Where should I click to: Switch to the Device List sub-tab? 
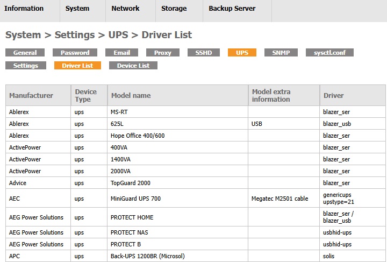pyautogui.click(x=133, y=66)
